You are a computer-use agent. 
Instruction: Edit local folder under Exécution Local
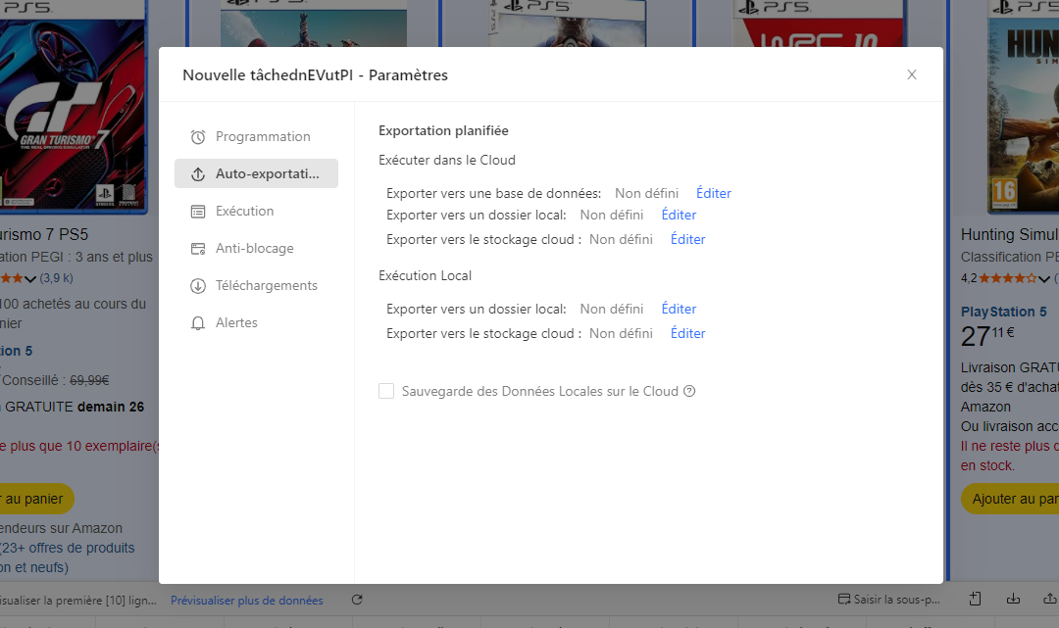679,309
